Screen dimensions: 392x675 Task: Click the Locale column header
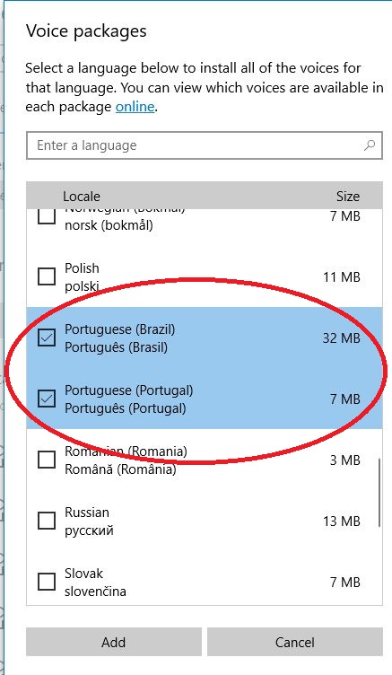[x=82, y=197]
